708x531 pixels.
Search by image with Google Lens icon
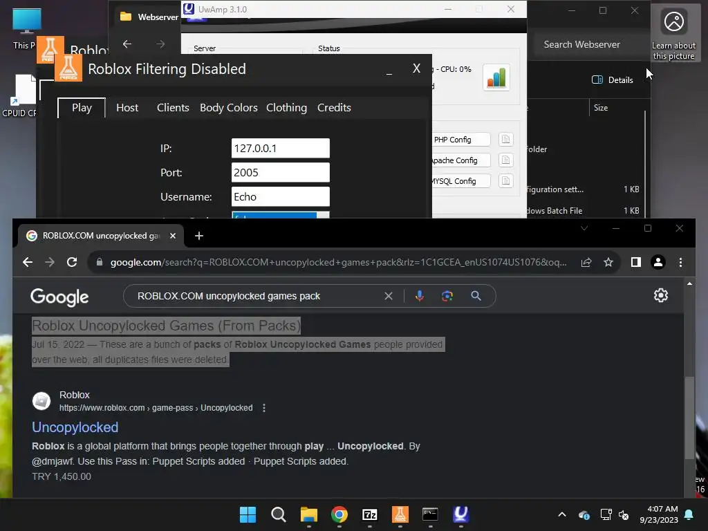[447, 296]
